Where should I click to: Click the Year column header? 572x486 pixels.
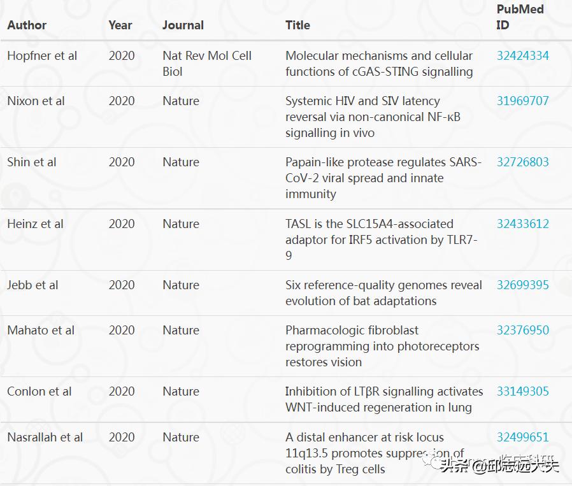coord(120,25)
